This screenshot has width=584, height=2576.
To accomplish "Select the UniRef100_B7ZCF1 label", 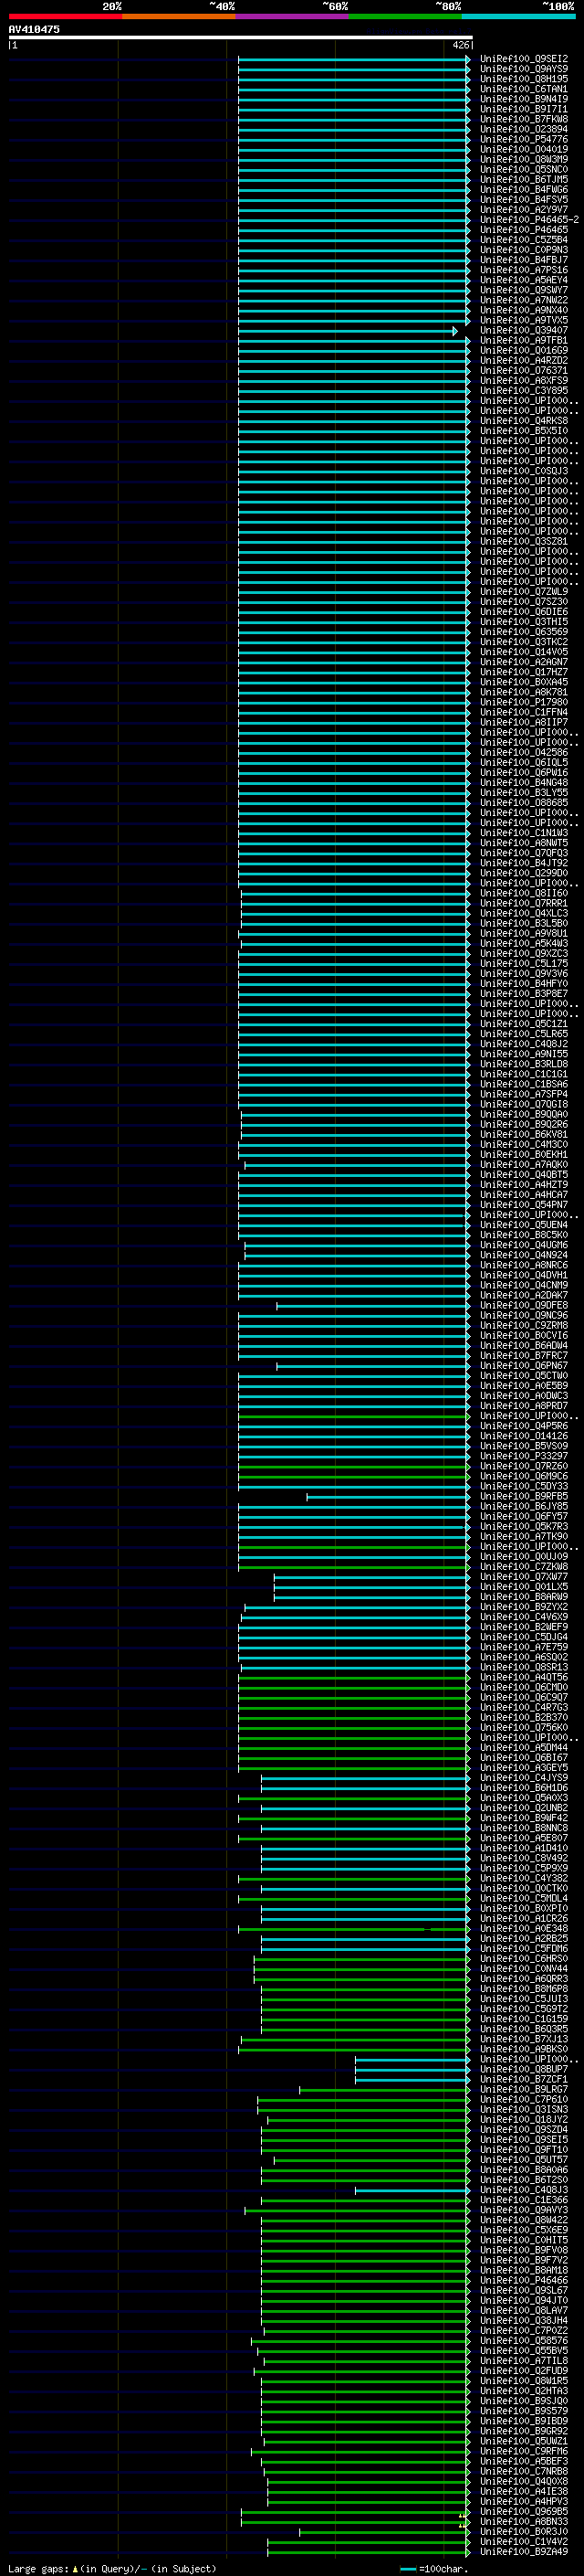I will click(524, 2079).
